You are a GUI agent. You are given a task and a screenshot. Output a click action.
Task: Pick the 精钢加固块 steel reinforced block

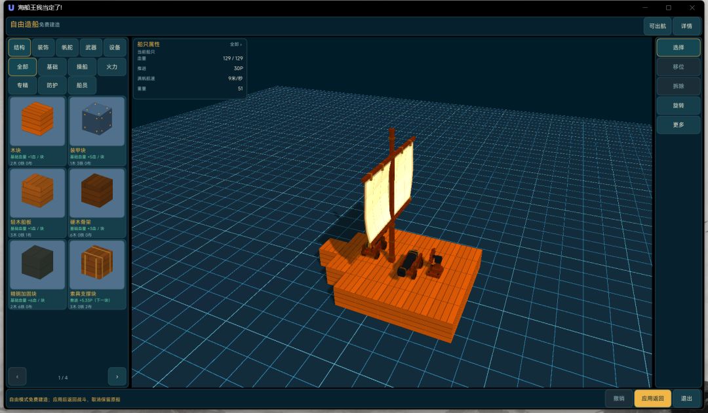point(37,264)
